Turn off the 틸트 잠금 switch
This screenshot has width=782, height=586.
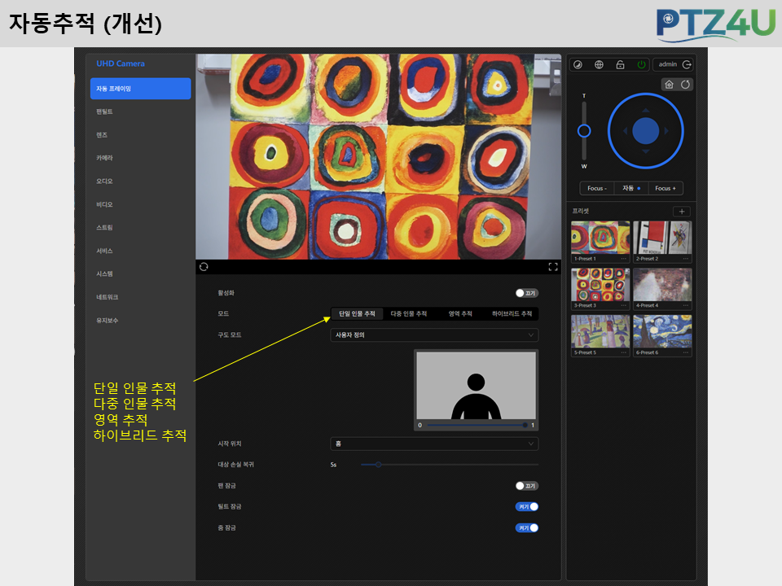pos(527,507)
